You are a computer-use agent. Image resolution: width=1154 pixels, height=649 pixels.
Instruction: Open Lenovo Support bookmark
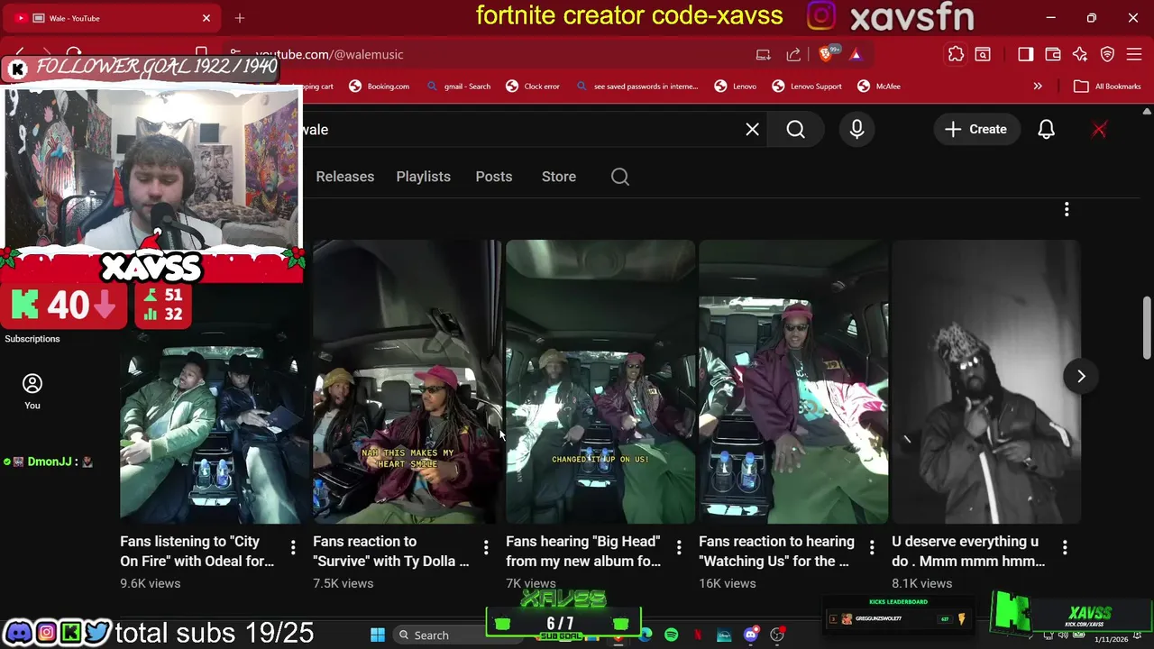(x=807, y=87)
